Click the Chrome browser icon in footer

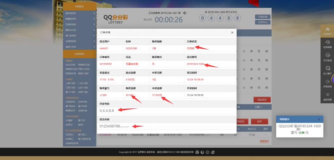pos(197,152)
